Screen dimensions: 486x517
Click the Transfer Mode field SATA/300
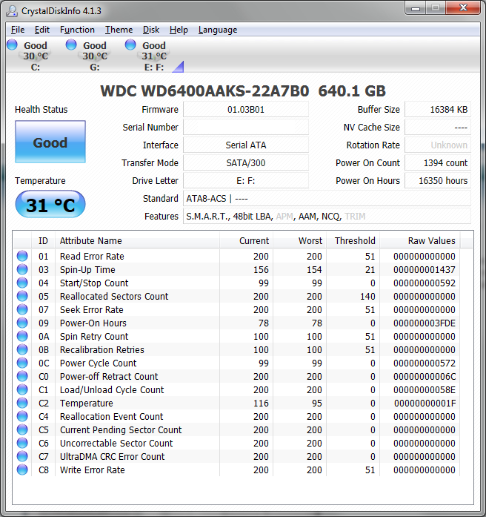(246, 163)
